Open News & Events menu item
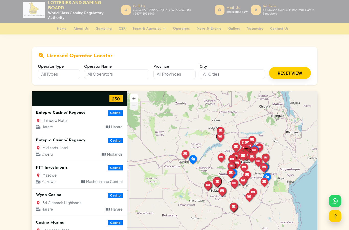 coord(209,29)
